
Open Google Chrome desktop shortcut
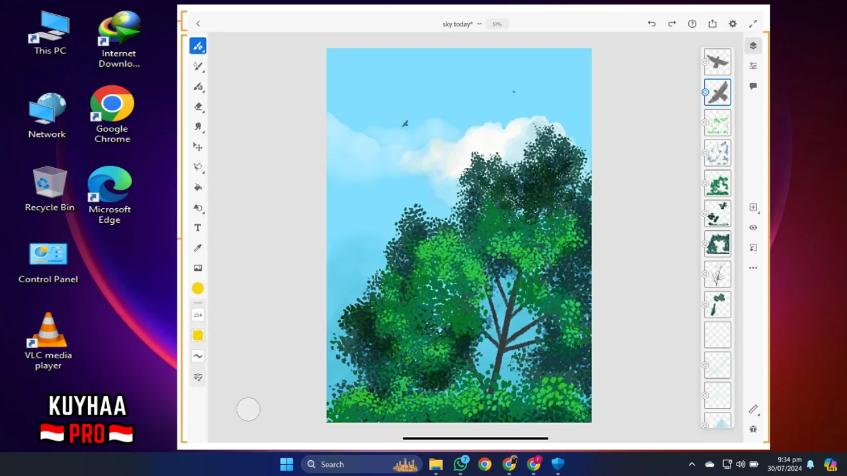[112, 114]
